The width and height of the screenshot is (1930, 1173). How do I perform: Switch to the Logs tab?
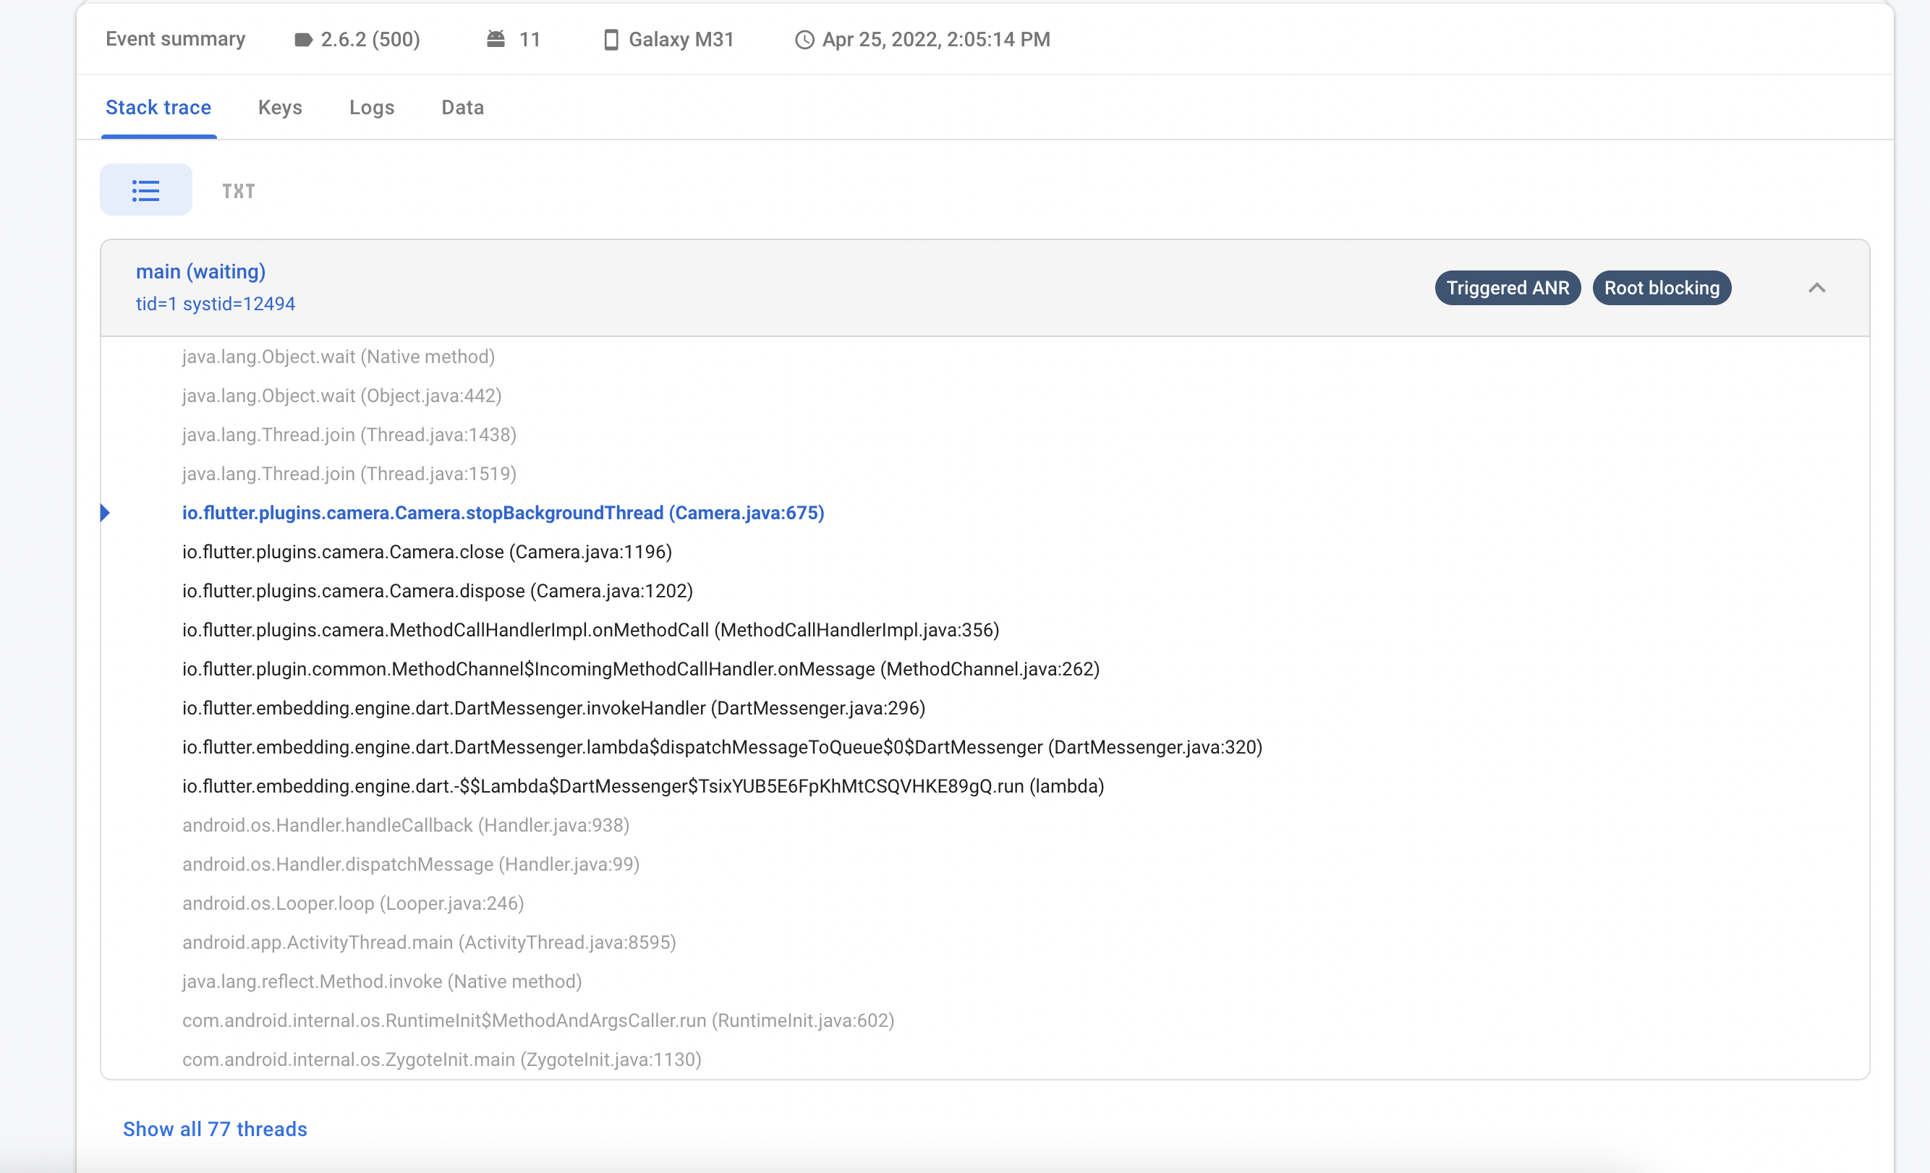(x=371, y=108)
